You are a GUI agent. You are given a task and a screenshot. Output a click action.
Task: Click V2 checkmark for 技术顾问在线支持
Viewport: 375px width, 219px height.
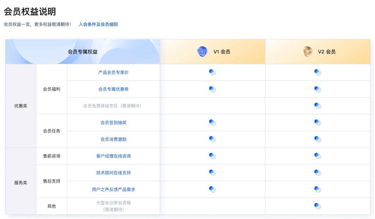click(318, 172)
